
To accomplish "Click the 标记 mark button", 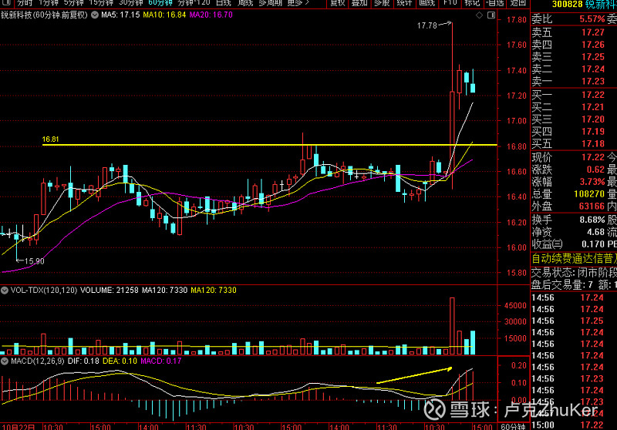I will point(472,3).
